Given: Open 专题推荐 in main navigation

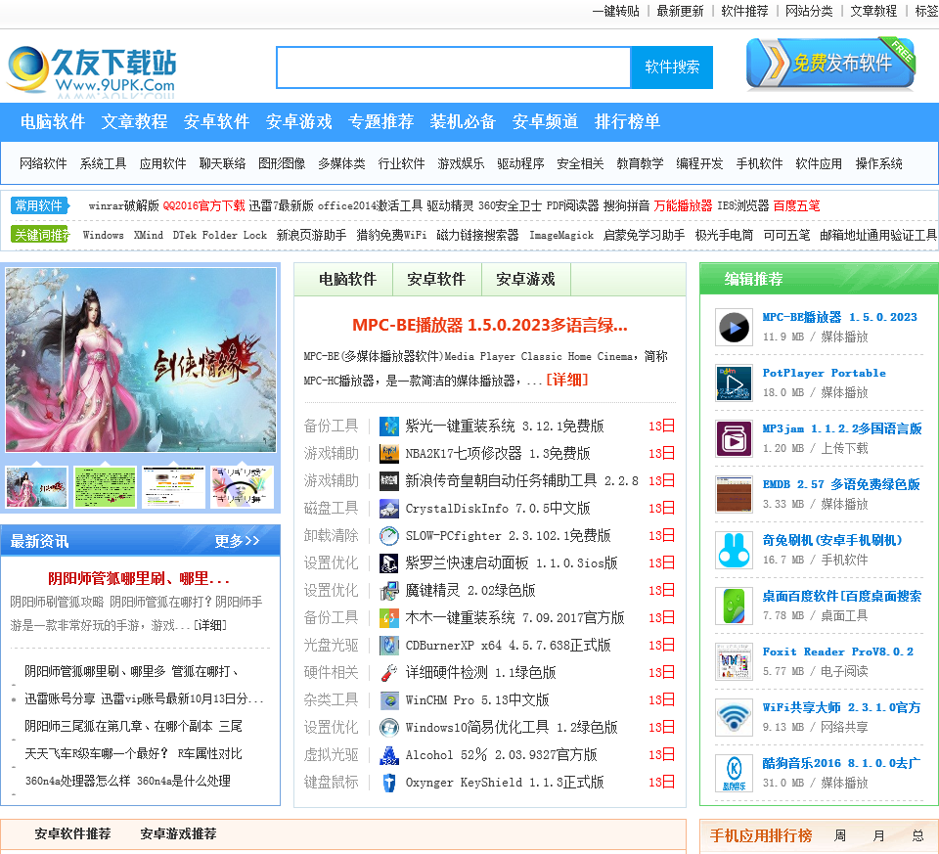Looking at the screenshot, I should 380,121.
